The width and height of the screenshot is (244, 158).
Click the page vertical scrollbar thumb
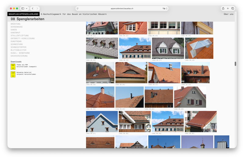pyautogui.click(x=235, y=64)
